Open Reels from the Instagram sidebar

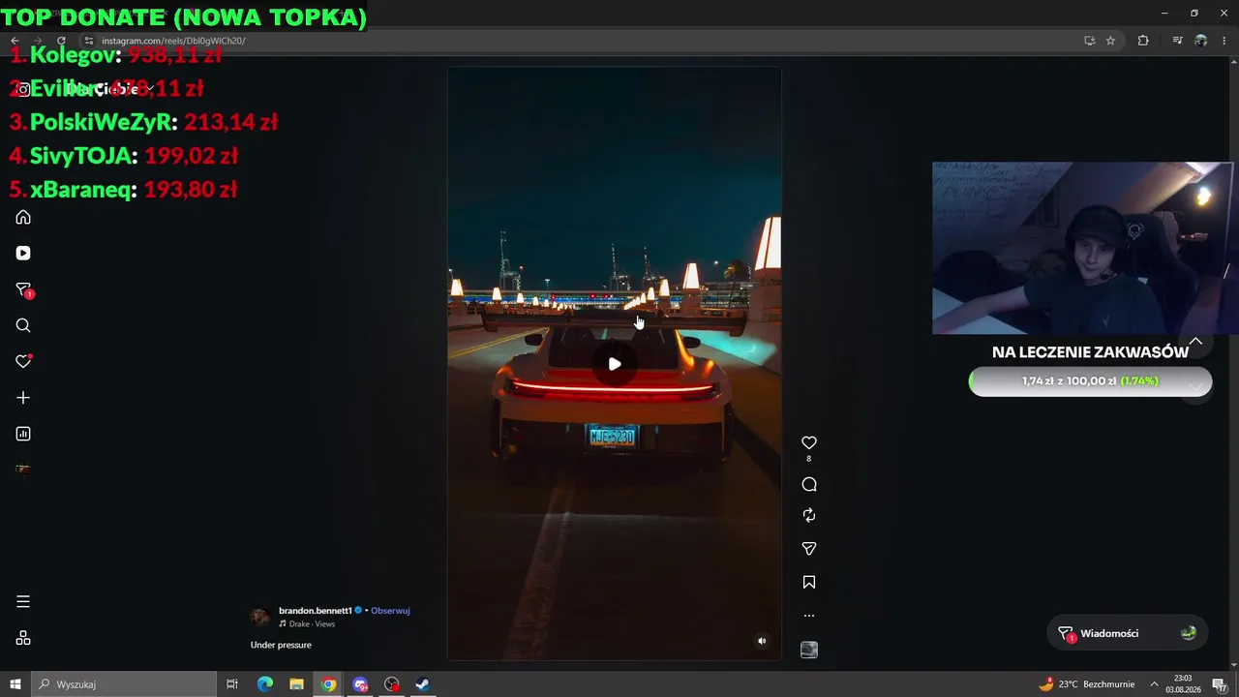tap(23, 253)
